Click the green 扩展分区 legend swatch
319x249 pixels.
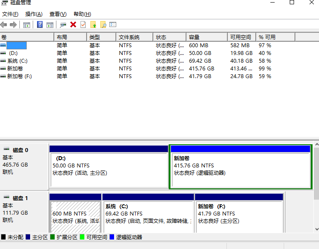coord(52,237)
